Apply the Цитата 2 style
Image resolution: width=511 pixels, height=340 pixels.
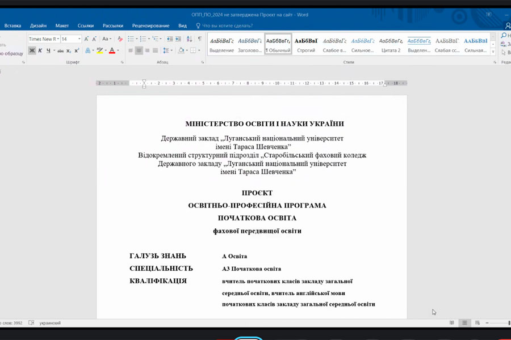[391, 45]
